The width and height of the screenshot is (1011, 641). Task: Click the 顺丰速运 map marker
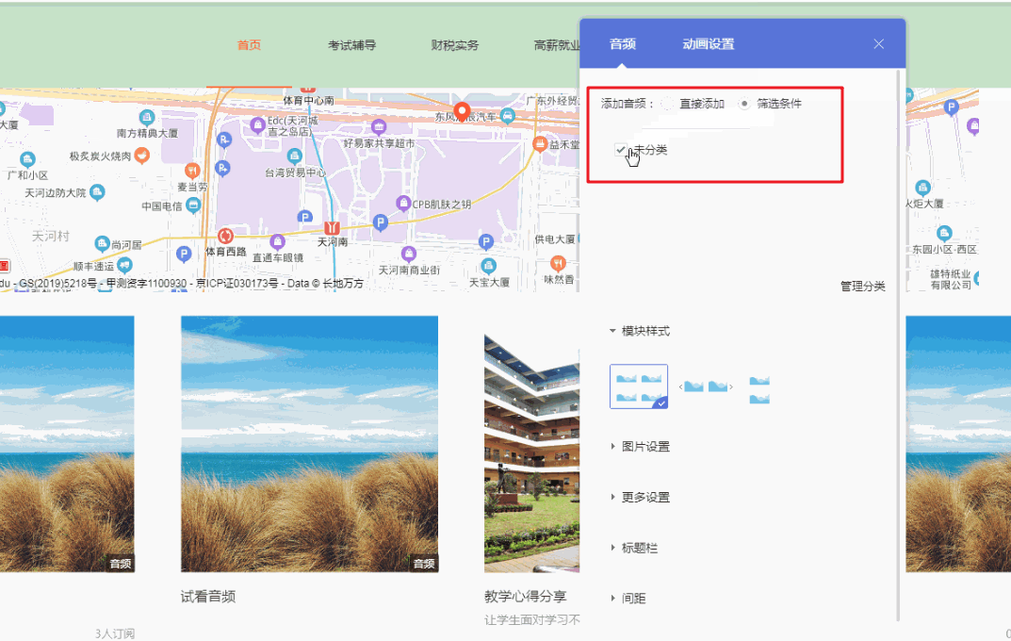tap(125, 264)
